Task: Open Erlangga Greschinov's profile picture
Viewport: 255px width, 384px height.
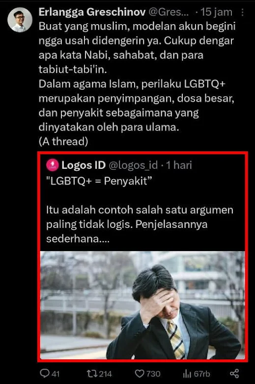Action: 20,20
